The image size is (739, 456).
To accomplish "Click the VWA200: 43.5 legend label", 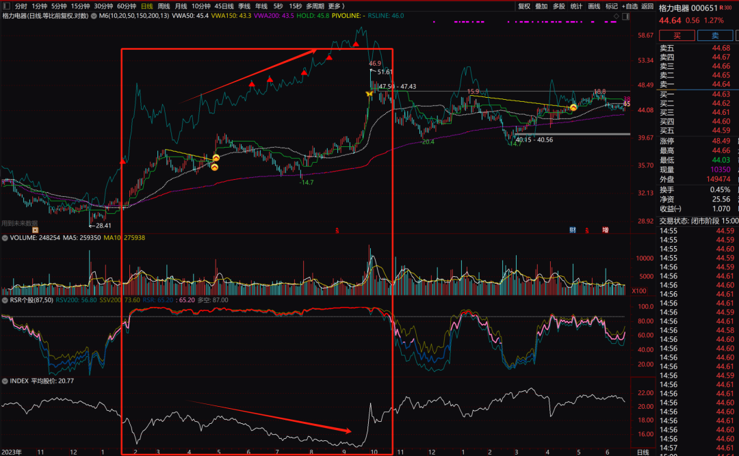I will click(x=274, y=16).
